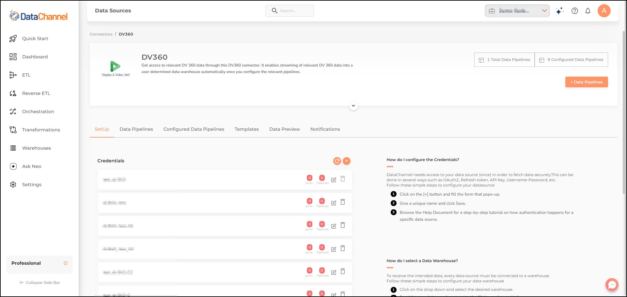Click the "How do I select a Data Warehouse?" heading
627x297 pixels.
pyautogui.click(x=422, y=261)
